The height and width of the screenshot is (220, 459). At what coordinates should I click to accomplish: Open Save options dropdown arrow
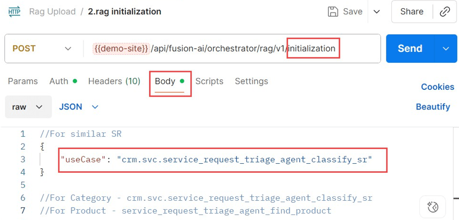point(377,12)
